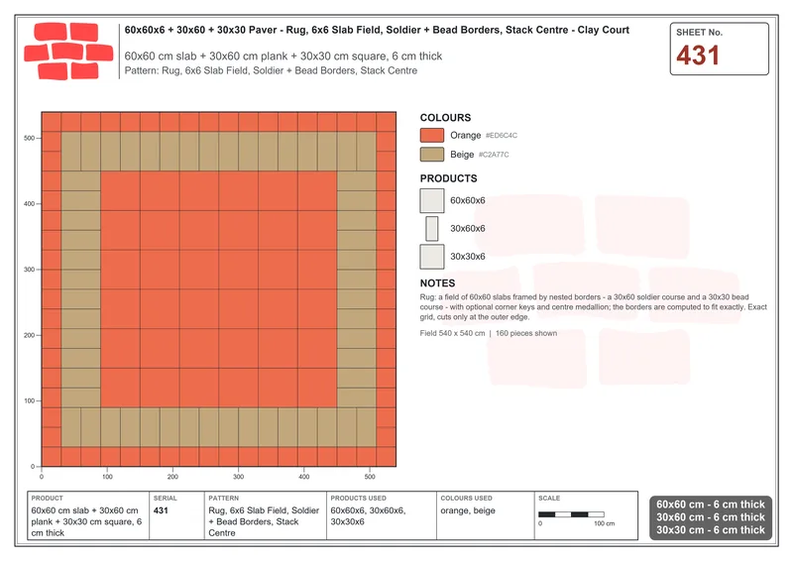This screenshot has width=793, height=561.
Task: Click the x-axis tick label 400
Action: coord(304,477)
